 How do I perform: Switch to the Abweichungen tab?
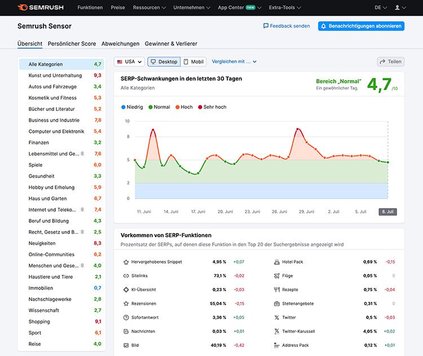click(x=120, y=44)
